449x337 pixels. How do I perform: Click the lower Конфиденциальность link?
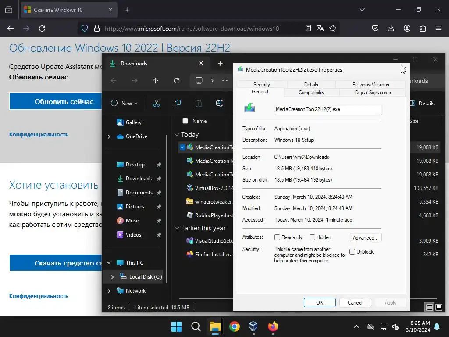[x=39, y=296]
